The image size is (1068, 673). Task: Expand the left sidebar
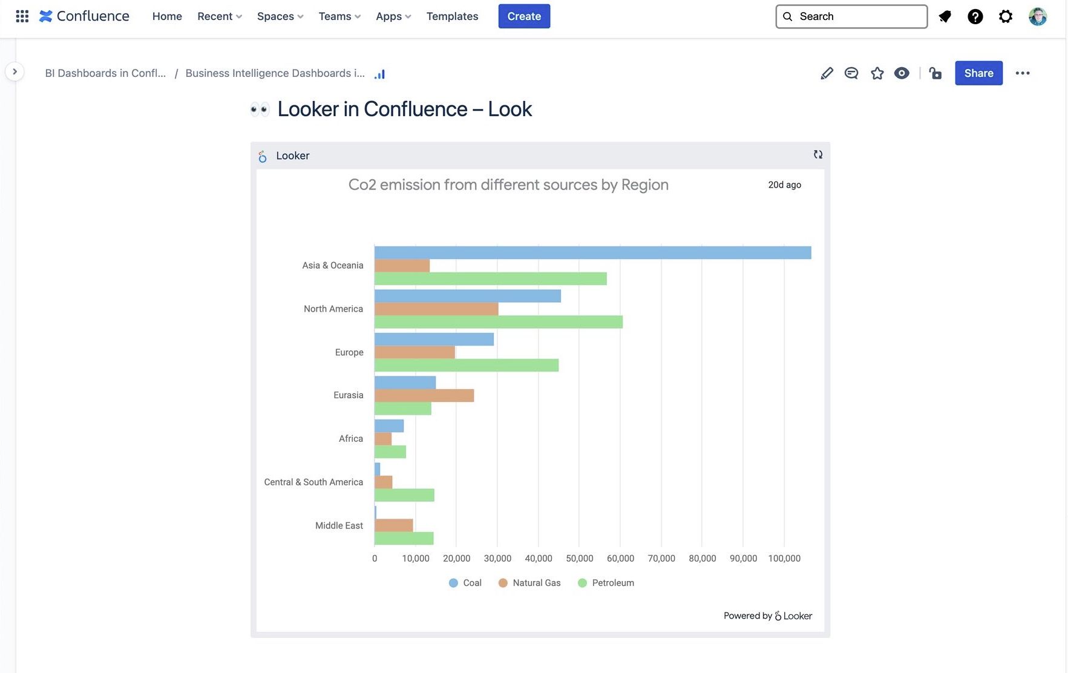click(x=15, y=71)
